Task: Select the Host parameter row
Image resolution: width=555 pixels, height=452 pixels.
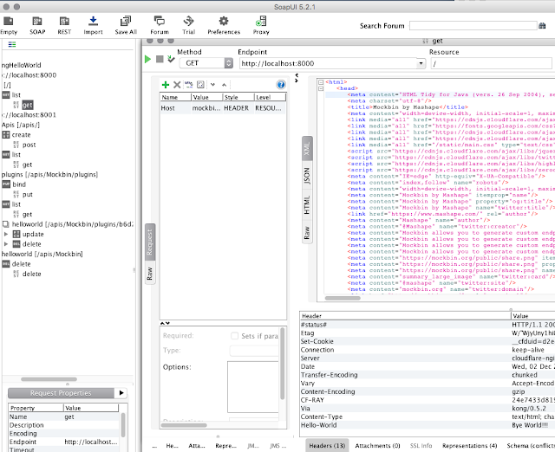Action: [x=223, y=108]
